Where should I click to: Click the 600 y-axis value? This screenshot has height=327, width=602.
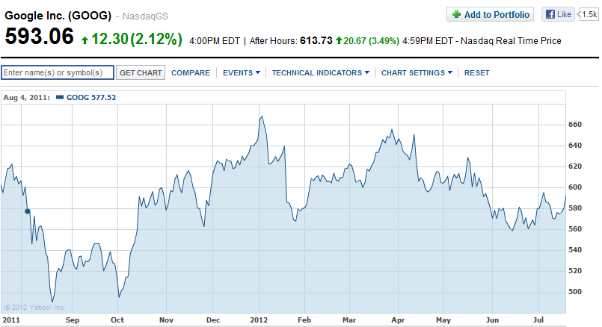(575, 187)
